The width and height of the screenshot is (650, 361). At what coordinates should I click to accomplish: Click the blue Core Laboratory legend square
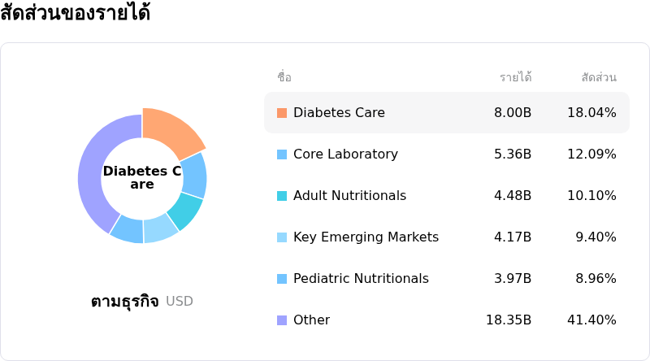click(282, 154)
